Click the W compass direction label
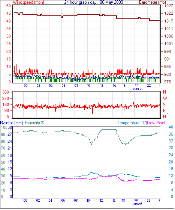The width and height of the screenshot is (175, 210). 165,98
